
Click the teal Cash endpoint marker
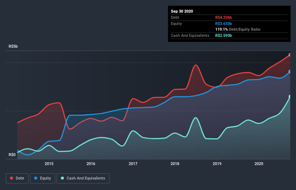290,96
